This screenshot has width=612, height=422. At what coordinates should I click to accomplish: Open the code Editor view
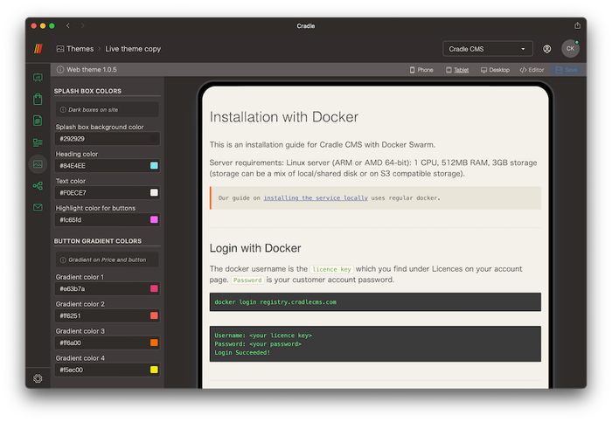[532, 69]
